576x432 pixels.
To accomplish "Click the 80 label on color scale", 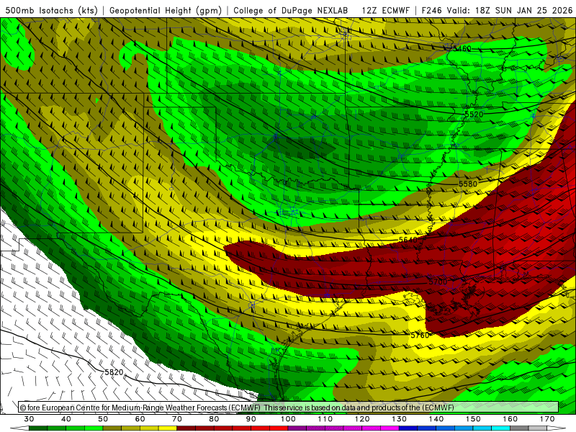I will click(214, 419).
